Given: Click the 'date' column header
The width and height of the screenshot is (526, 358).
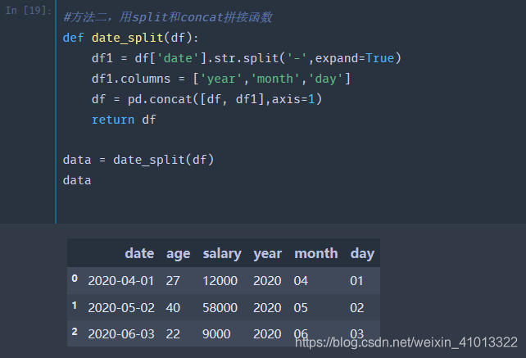Looking at the screenshot, I should click(x=139, y=253).
